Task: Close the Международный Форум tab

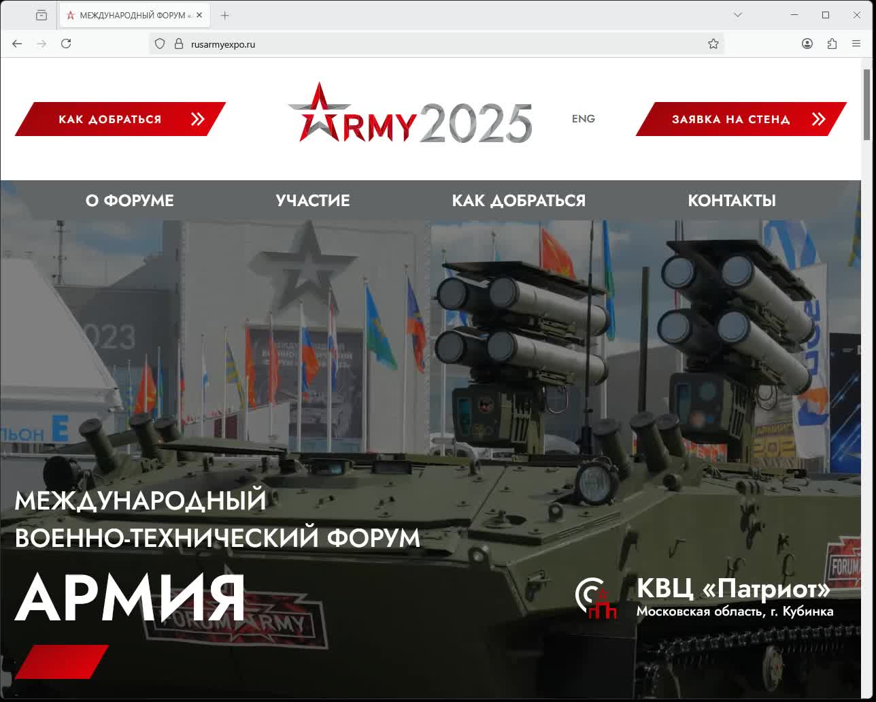Action: point(199,15)
